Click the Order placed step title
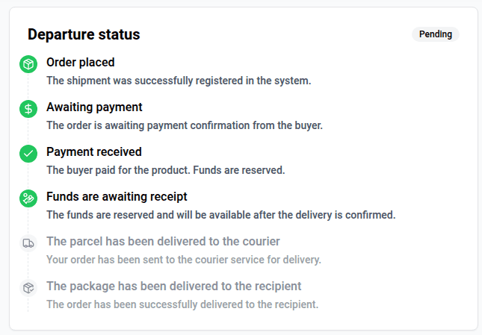The height and width of the screenshot is (335, 482). (x=81, y=62)
